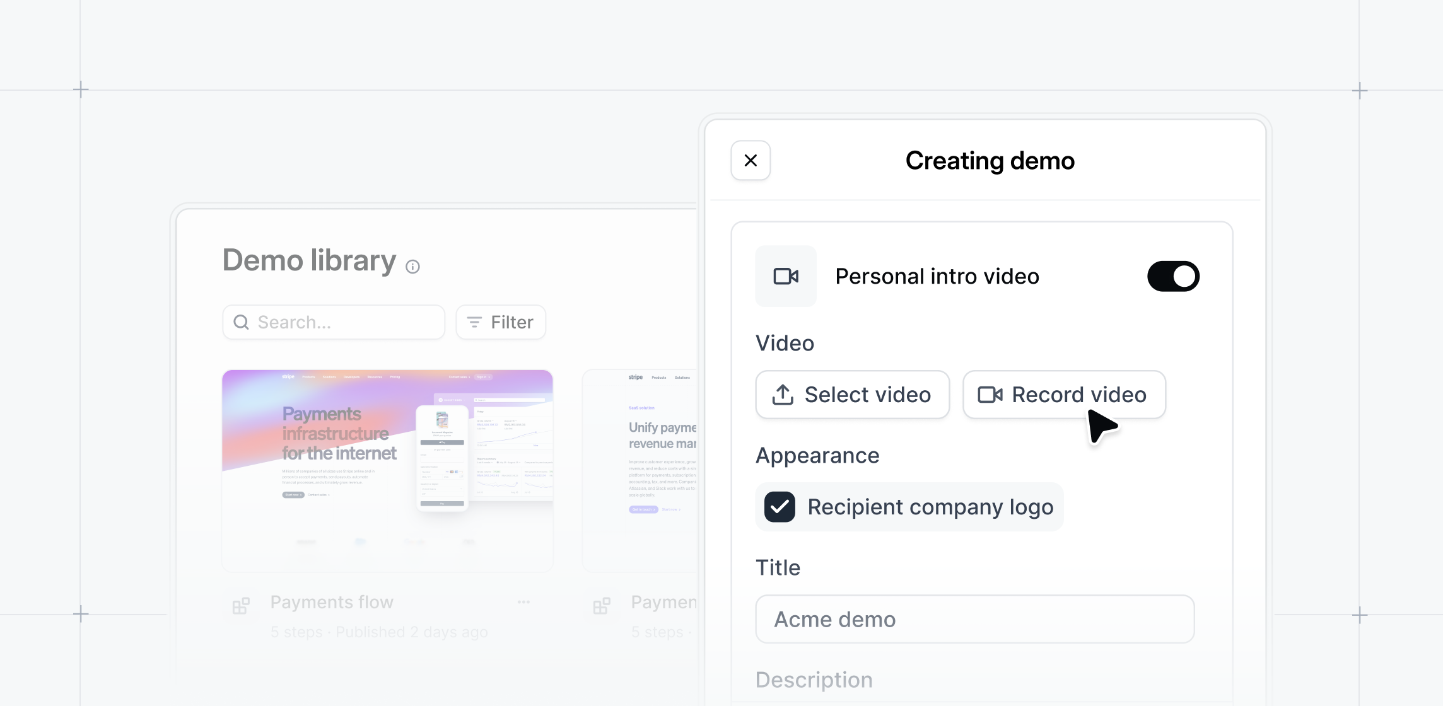Screen dimensions: 1443x706
Task: Click the Select video button
Action: point(852,395)
